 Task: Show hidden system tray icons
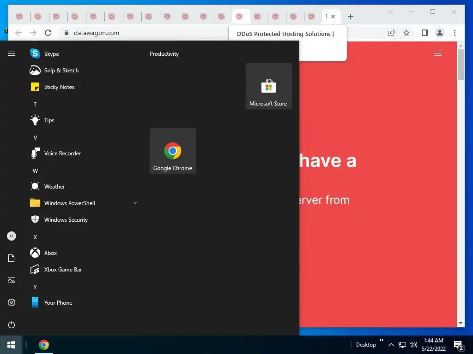coord(391,345)
